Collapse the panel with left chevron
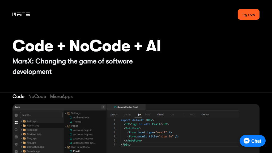Screen dimensions: 272x153 coord(103,107)
